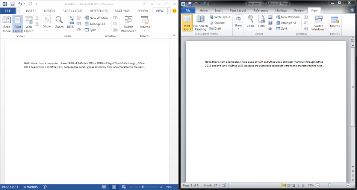Screen dimensions: 357x190
Task: Click New Window in Word 2013 ribbon
Action: [x=96, y=18]
